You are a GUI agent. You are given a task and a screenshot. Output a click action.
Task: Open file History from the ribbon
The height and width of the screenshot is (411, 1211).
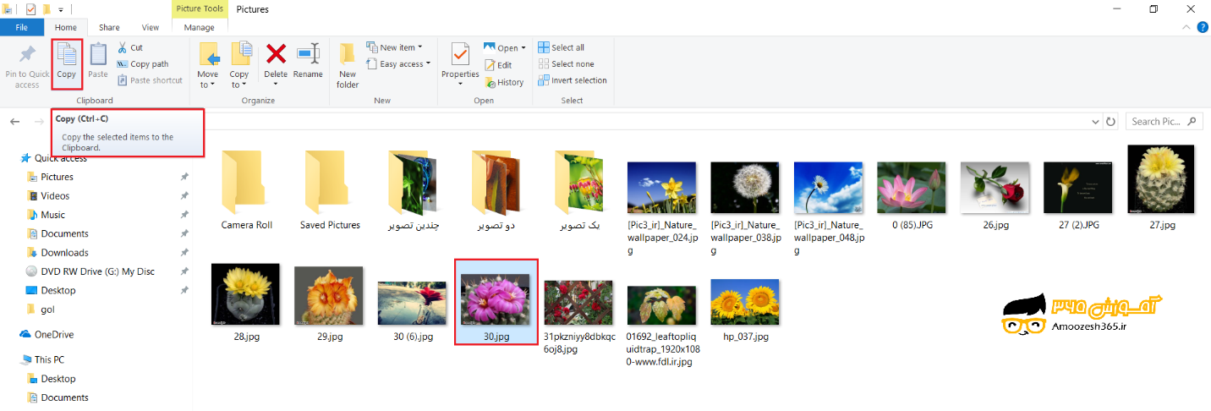[504, 82]
